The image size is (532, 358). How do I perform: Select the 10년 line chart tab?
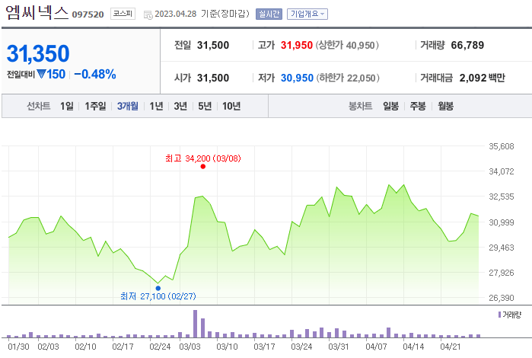tap(231, 106)
